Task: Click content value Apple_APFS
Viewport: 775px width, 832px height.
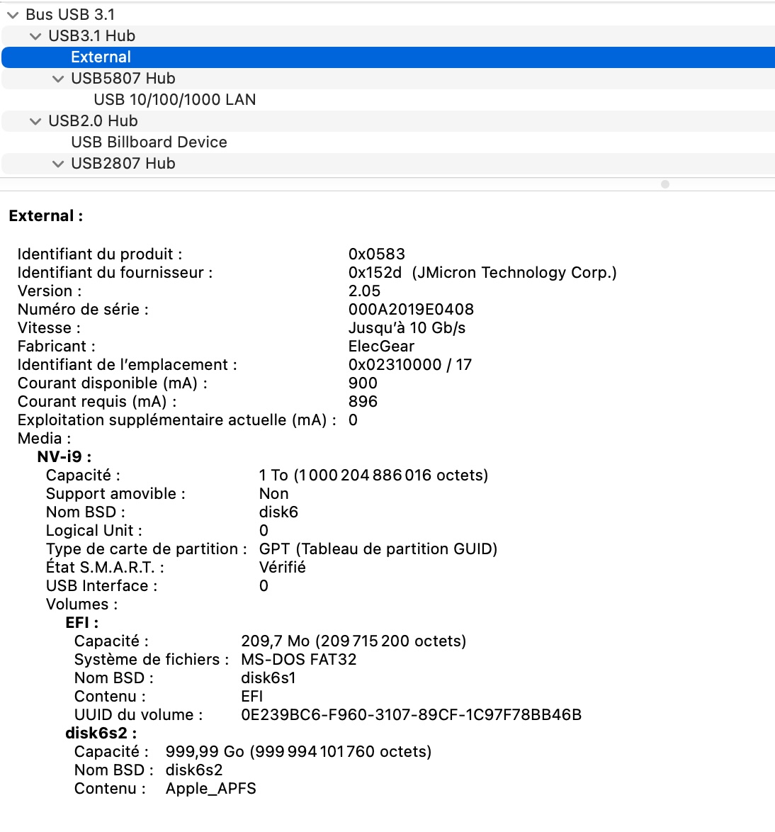Action: pyautogui.click(x=210, y=789)
